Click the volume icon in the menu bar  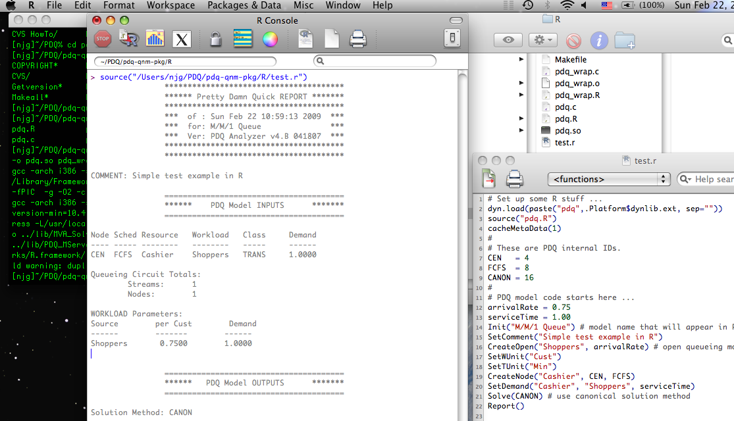click(x=584, y=6)
